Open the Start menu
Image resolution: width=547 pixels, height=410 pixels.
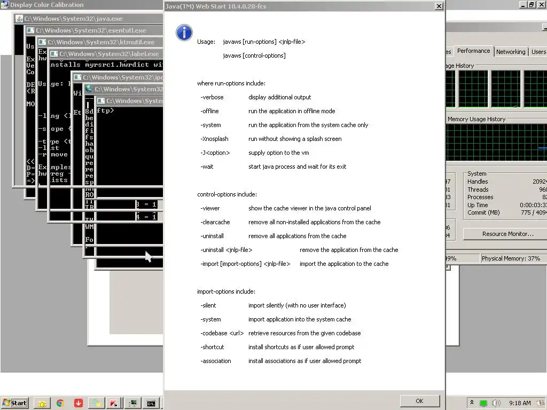(15, 403)
